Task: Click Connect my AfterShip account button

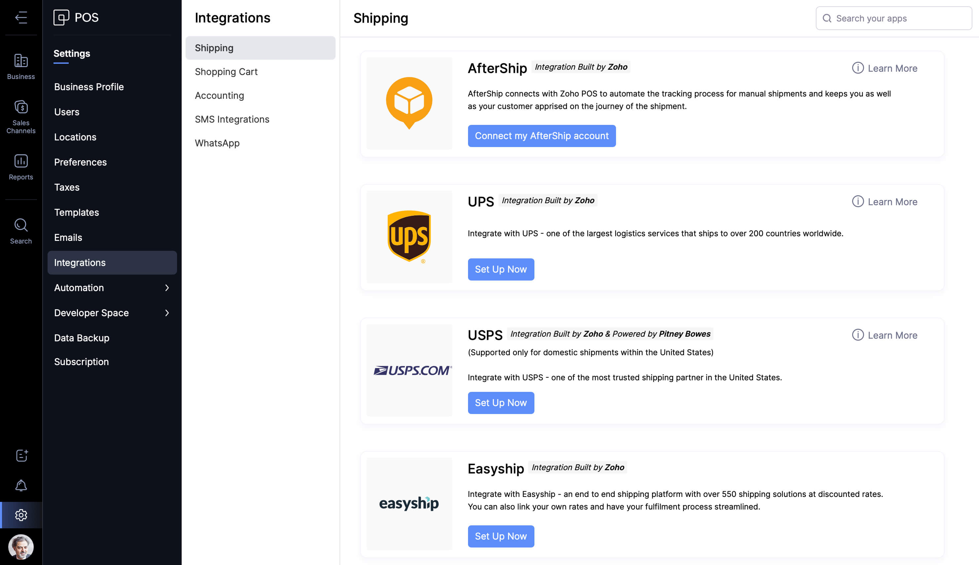Action: [541, 136]
